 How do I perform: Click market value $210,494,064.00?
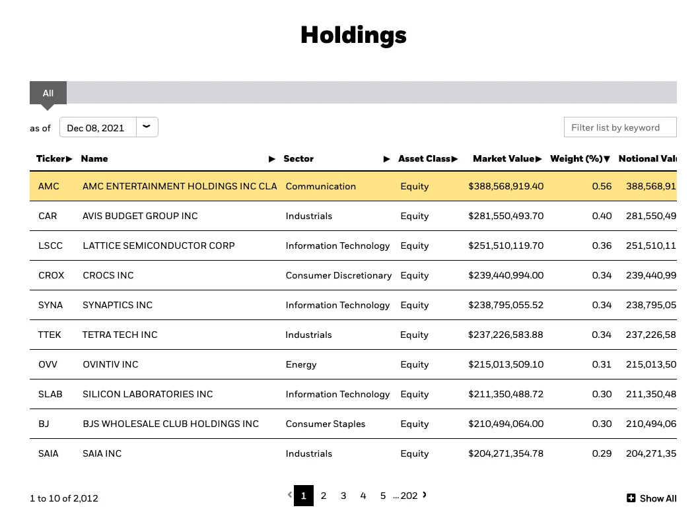506,424
